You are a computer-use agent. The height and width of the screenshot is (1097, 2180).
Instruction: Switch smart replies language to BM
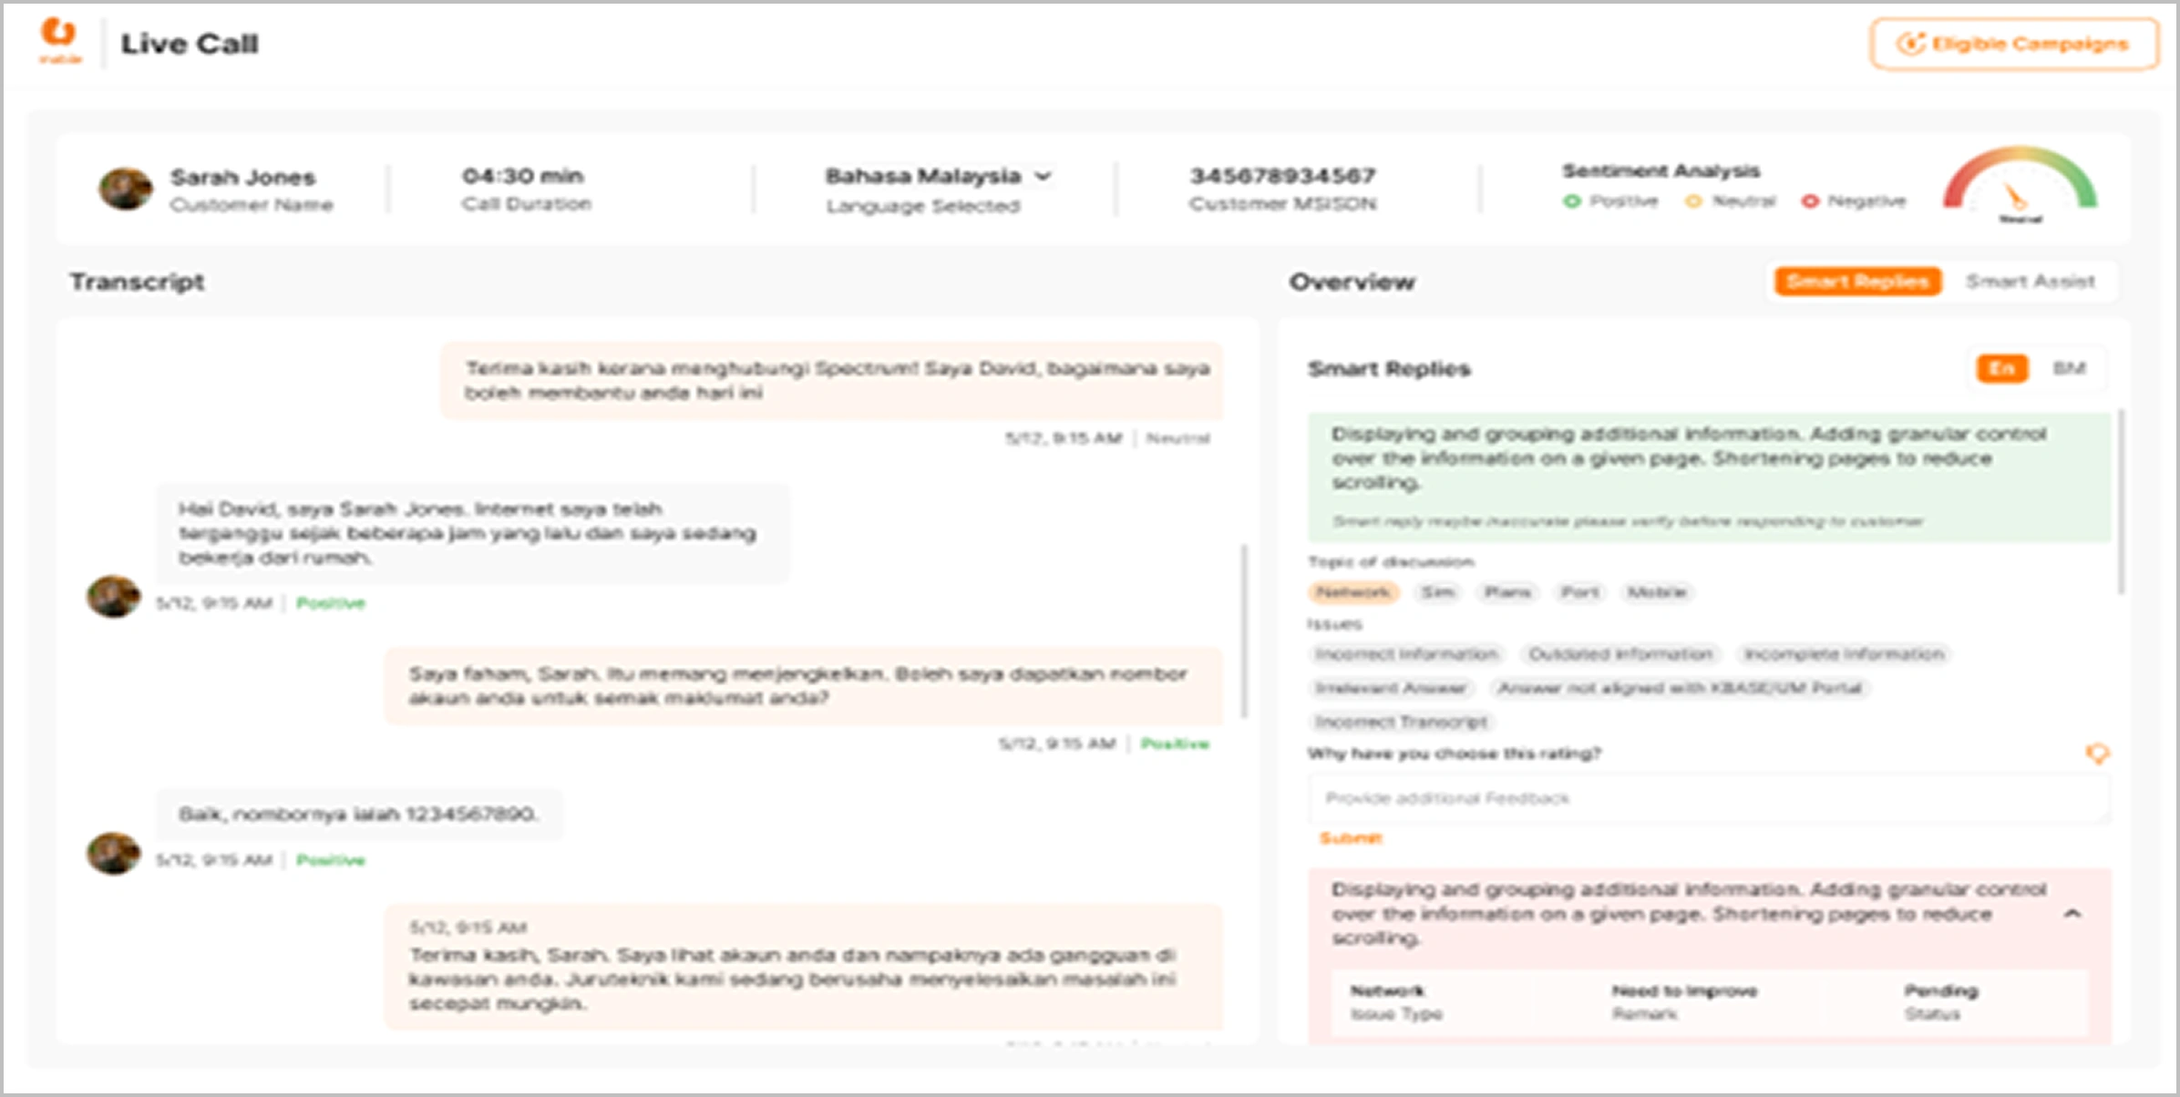pos(2069,368)
